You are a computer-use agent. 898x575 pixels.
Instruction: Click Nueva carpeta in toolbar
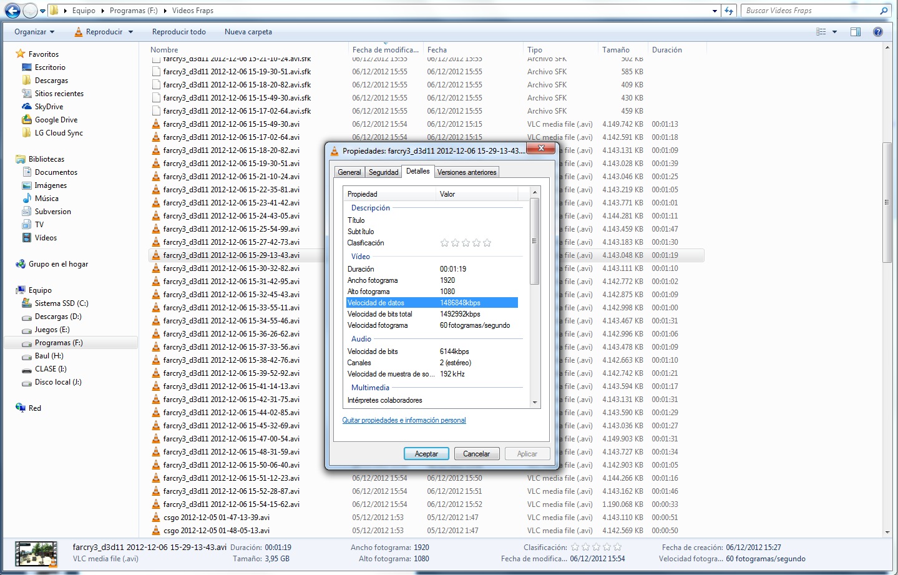[248, 32]
